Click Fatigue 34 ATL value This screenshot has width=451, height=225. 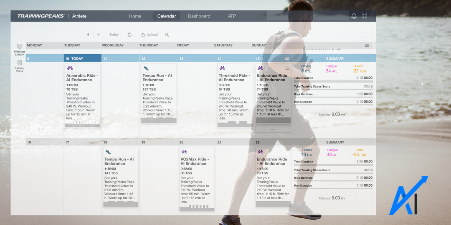(331, 70)
